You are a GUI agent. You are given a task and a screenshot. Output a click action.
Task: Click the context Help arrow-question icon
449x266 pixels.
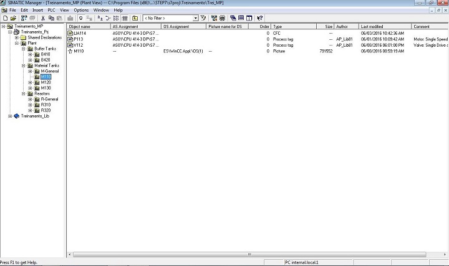(x=259, y=18)
